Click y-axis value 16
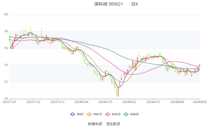208x126 pixels. [x=6, y=48]
